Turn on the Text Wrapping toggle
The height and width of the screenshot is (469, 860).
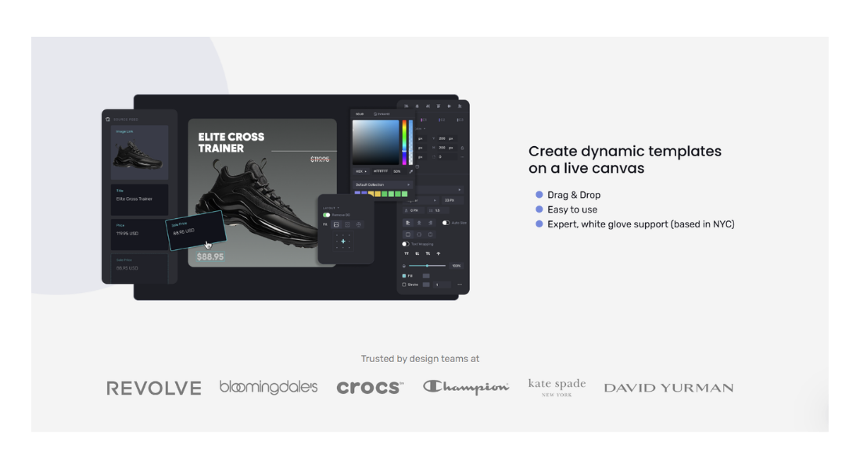point(406,244)
